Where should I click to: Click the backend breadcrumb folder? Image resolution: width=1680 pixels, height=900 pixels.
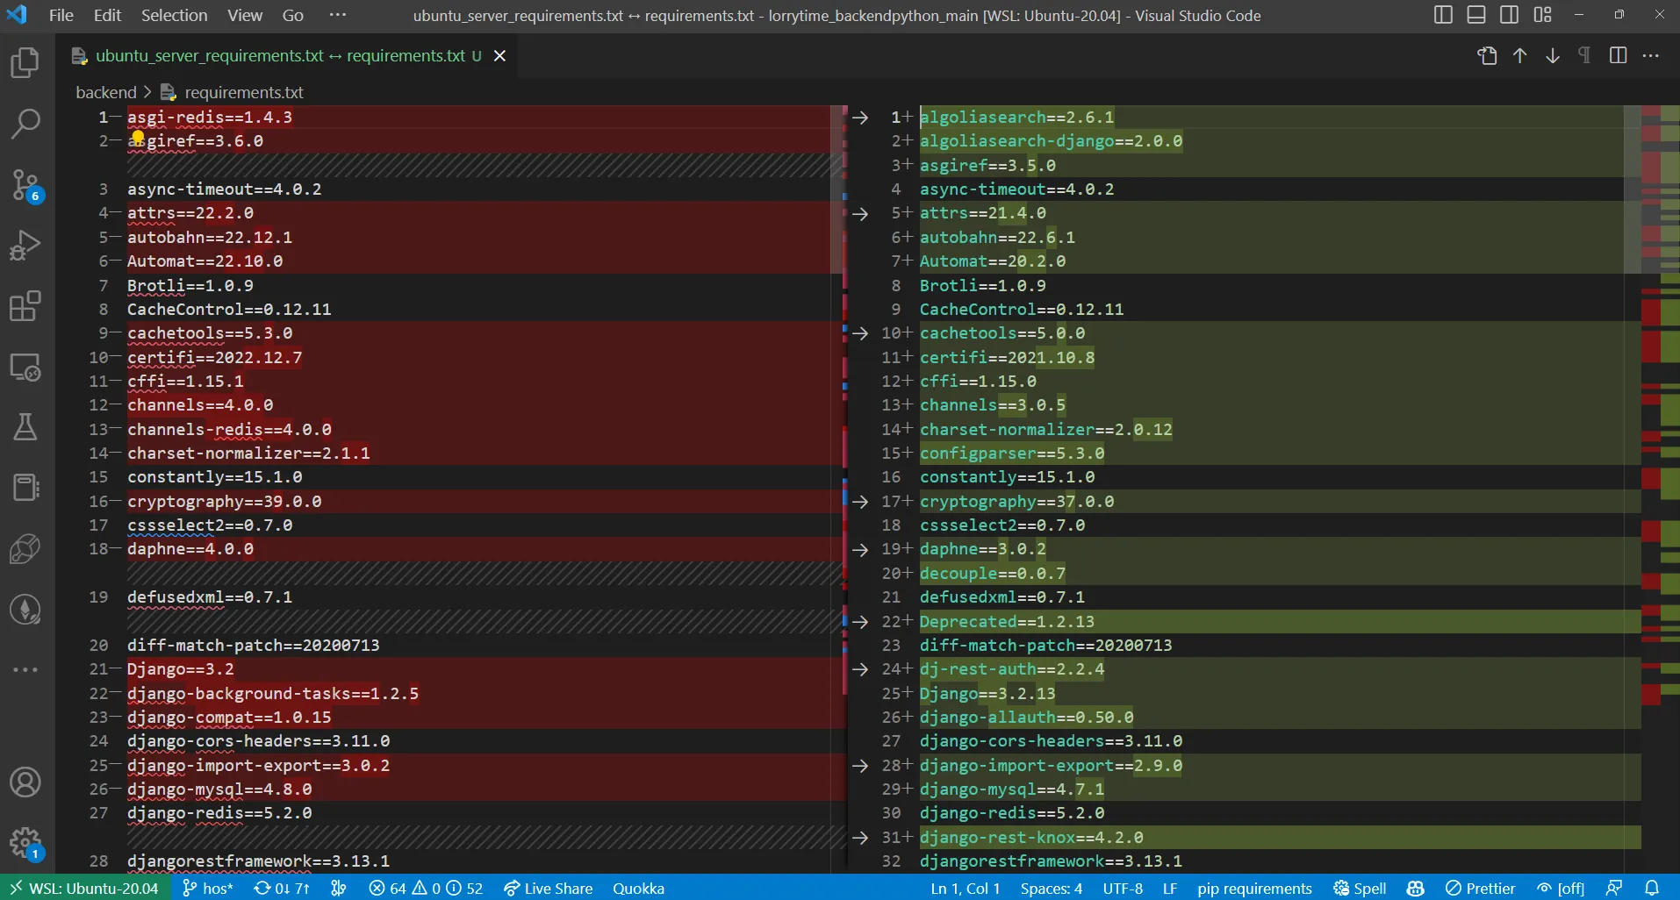point(106,92)
